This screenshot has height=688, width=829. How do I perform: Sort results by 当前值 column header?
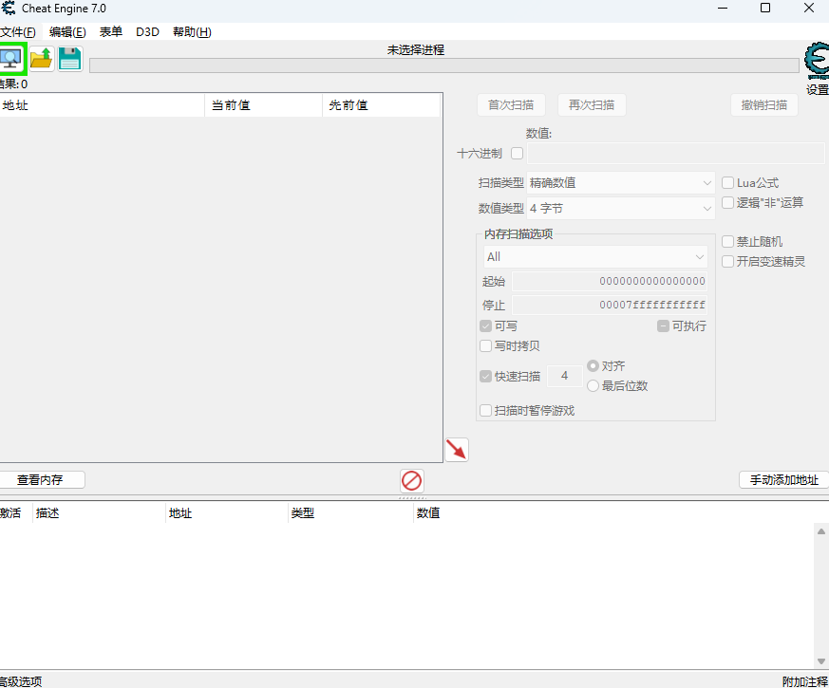tap(263, 105)
